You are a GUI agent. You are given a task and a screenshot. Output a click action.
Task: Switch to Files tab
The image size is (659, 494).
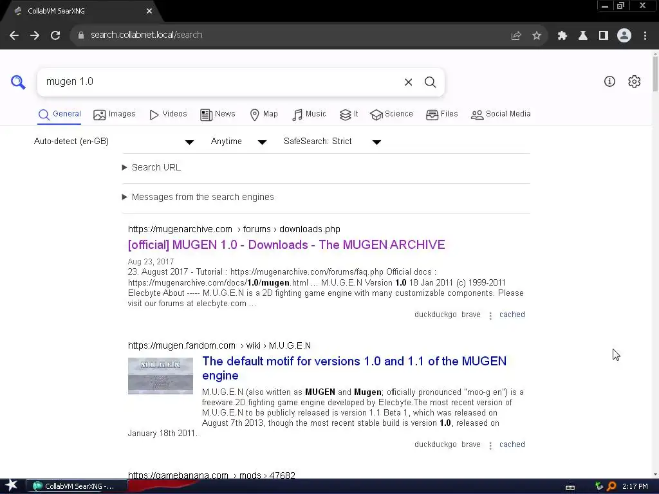(441, 114)
